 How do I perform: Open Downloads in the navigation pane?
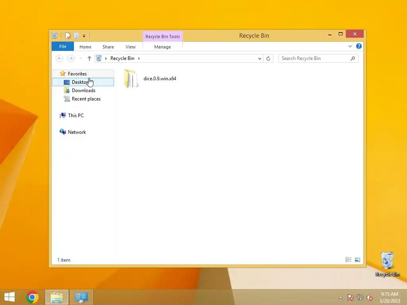coord(83,90)
